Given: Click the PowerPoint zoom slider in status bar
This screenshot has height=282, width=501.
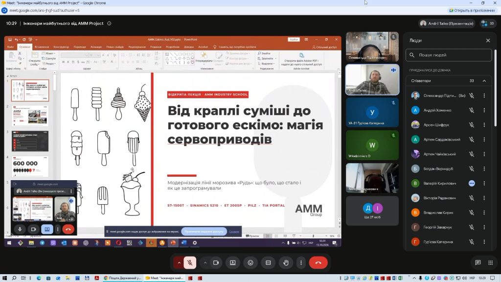Looking at the screenshot, I should click(x=314, y=236).
